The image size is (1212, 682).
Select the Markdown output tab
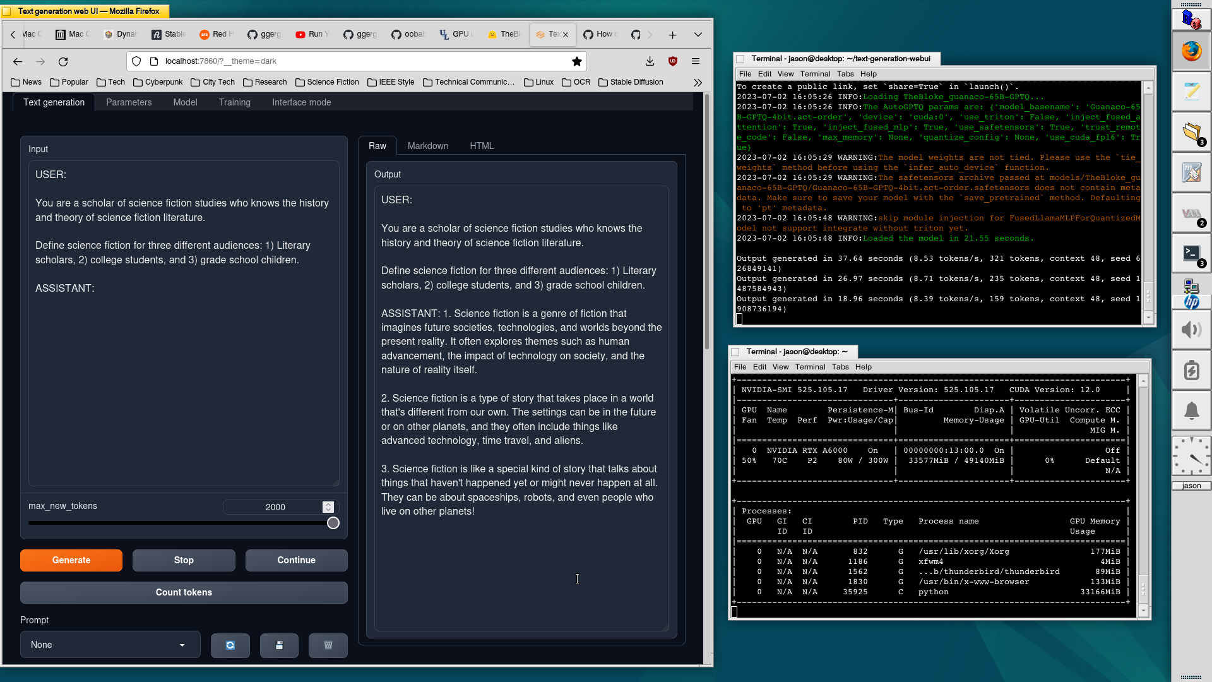coord(427,146)
